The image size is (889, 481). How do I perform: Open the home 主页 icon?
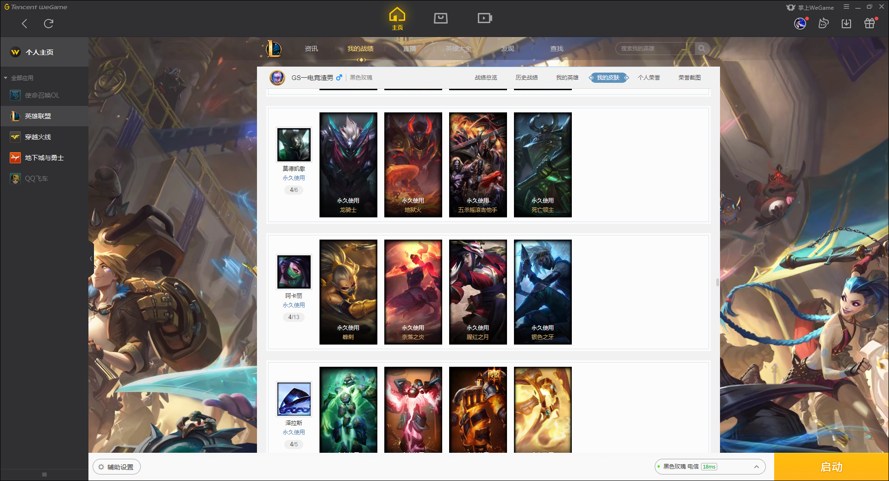click(x=397, y=18)
